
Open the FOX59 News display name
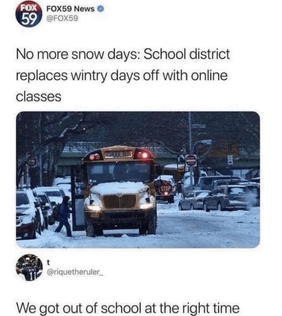(70, 9)
